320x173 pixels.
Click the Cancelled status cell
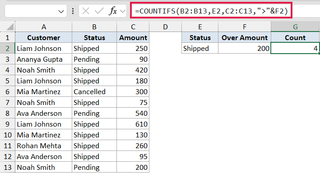point(94,91)
